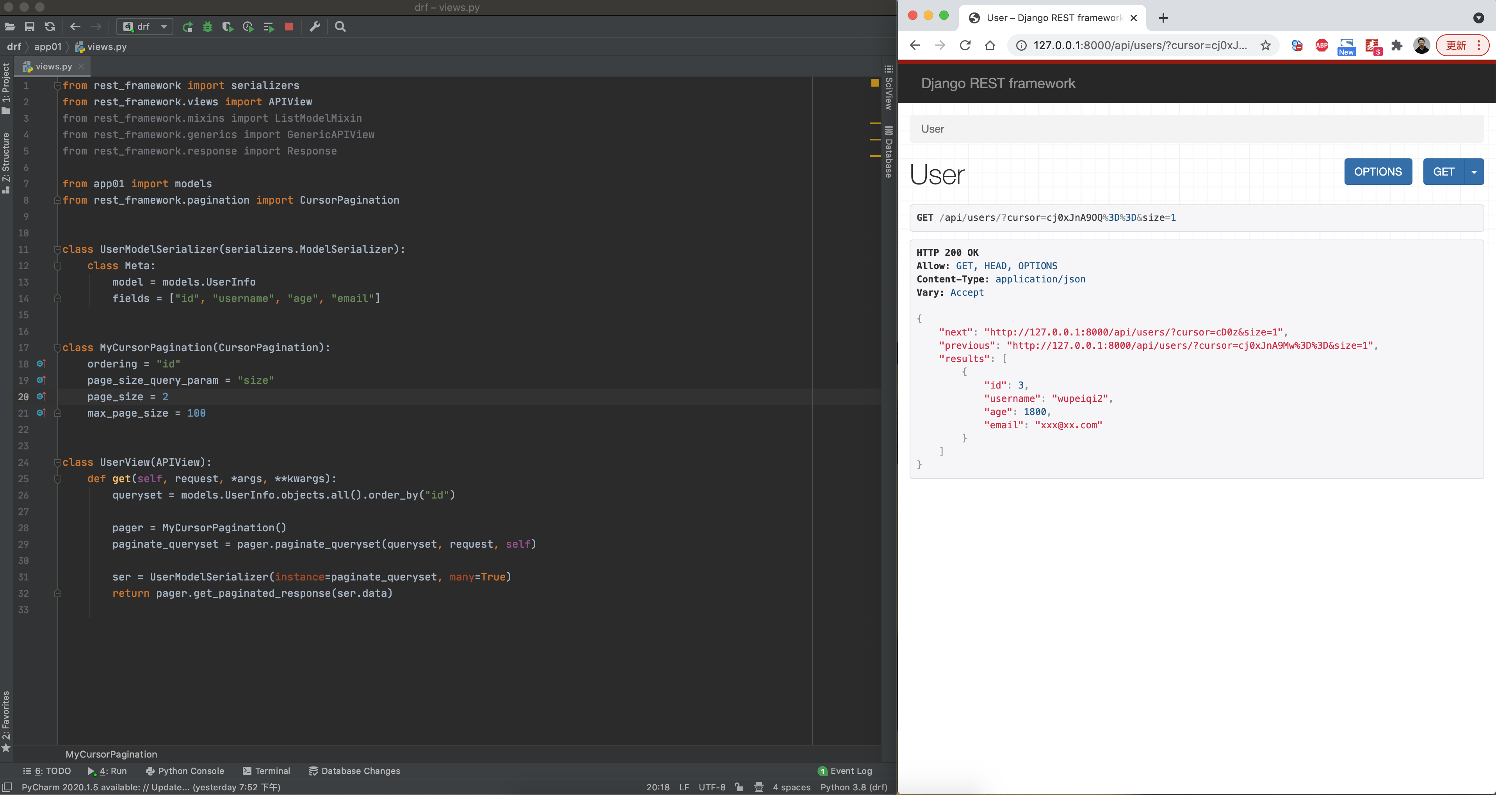Click the Debug bug icon
Viewport: 1496px width, 795px height.
coord(207,27)
